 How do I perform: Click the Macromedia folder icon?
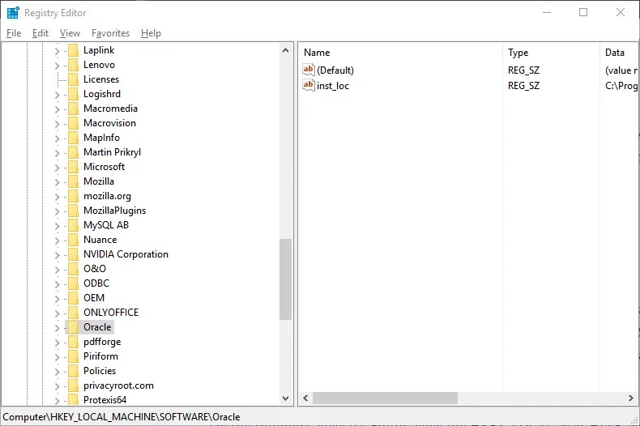coord(73,109)
